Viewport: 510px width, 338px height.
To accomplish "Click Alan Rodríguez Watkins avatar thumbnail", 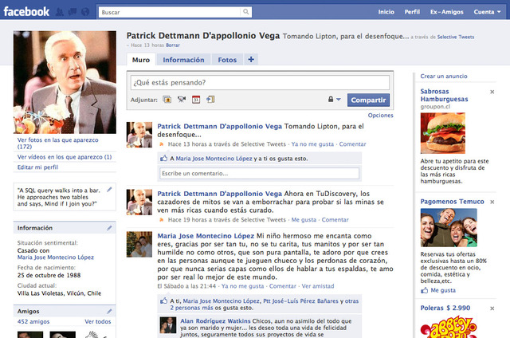I will (168, 325).
